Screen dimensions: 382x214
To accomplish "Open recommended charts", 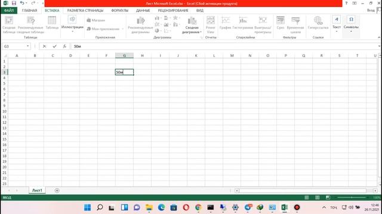I will [x=140, y=25].
